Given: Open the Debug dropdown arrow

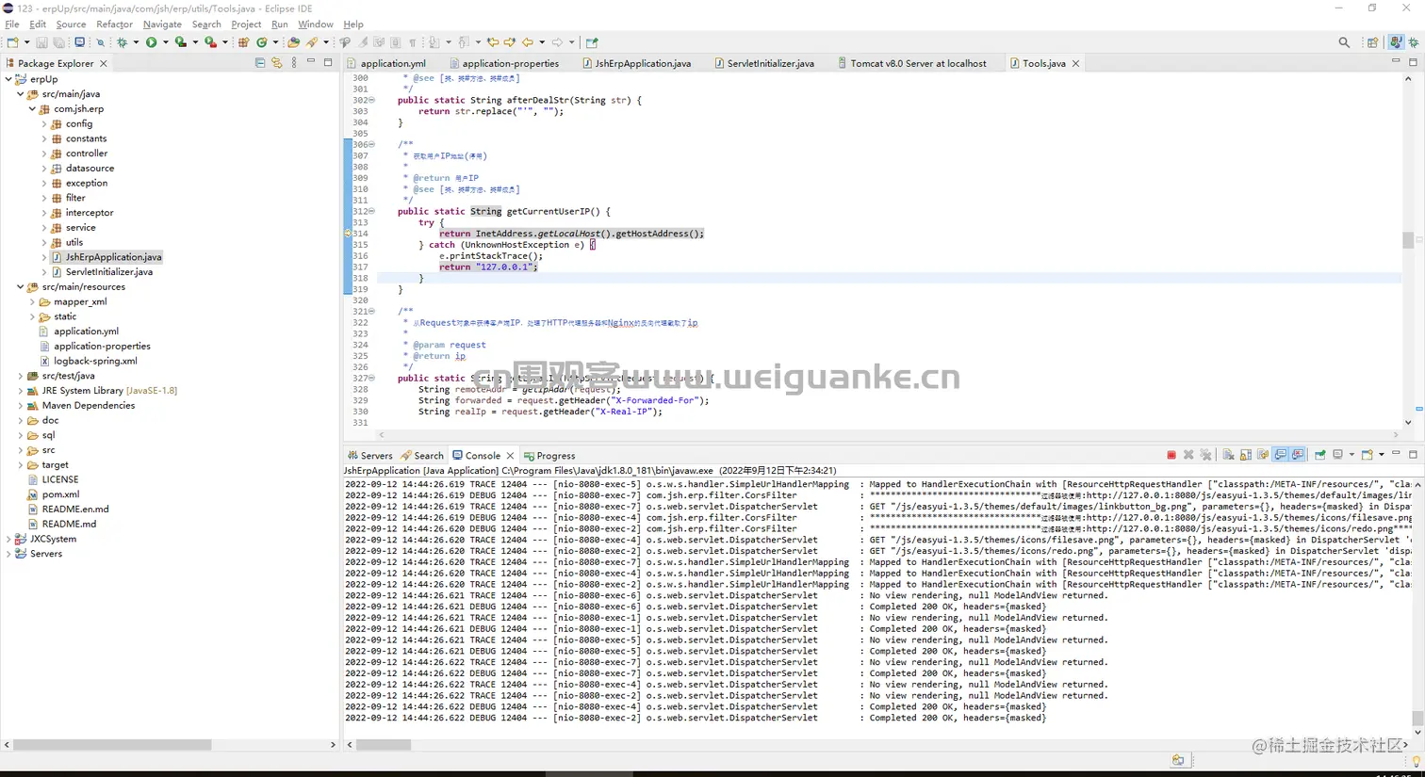Looking at the screenshot, I should click(x=136, y=42).
